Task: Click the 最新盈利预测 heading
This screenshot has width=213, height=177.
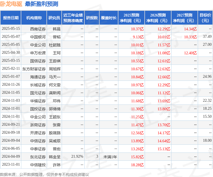Action: coord(41,4)
